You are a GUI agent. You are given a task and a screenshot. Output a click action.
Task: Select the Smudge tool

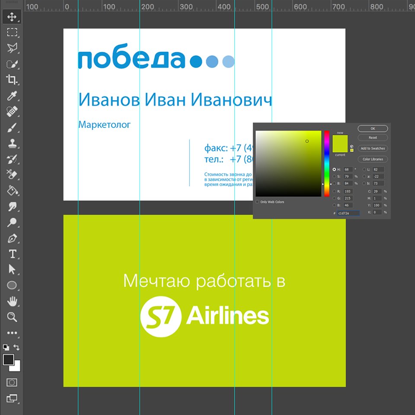click(12, 206)
